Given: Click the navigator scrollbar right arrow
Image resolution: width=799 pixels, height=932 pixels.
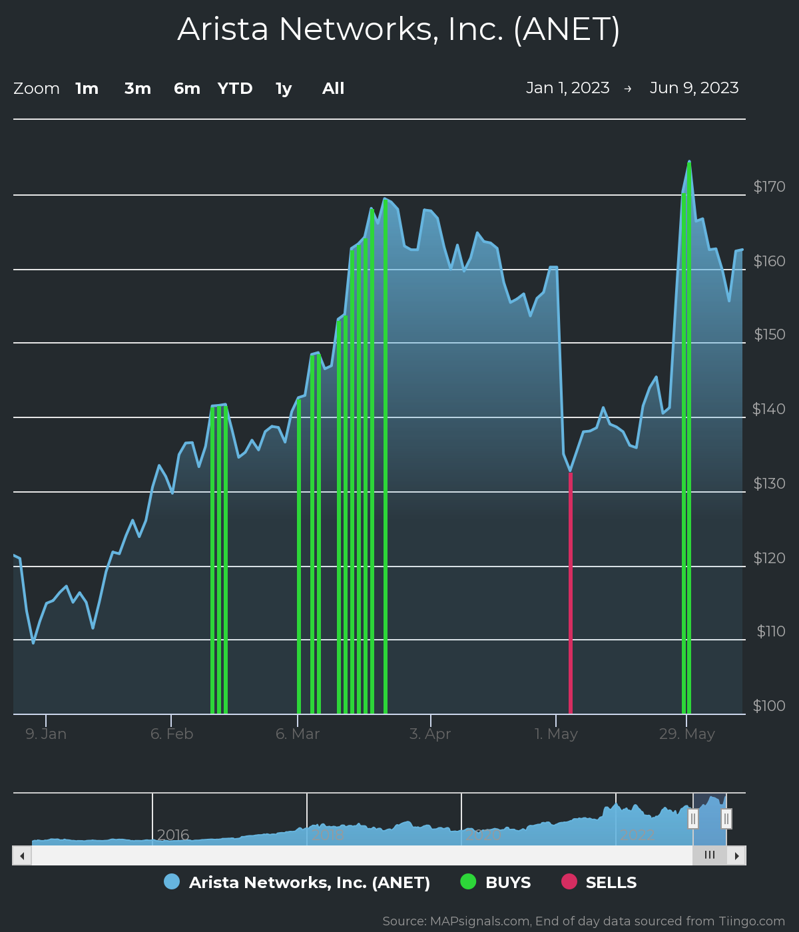Looking at the screenshot, I should coord(736,855).
